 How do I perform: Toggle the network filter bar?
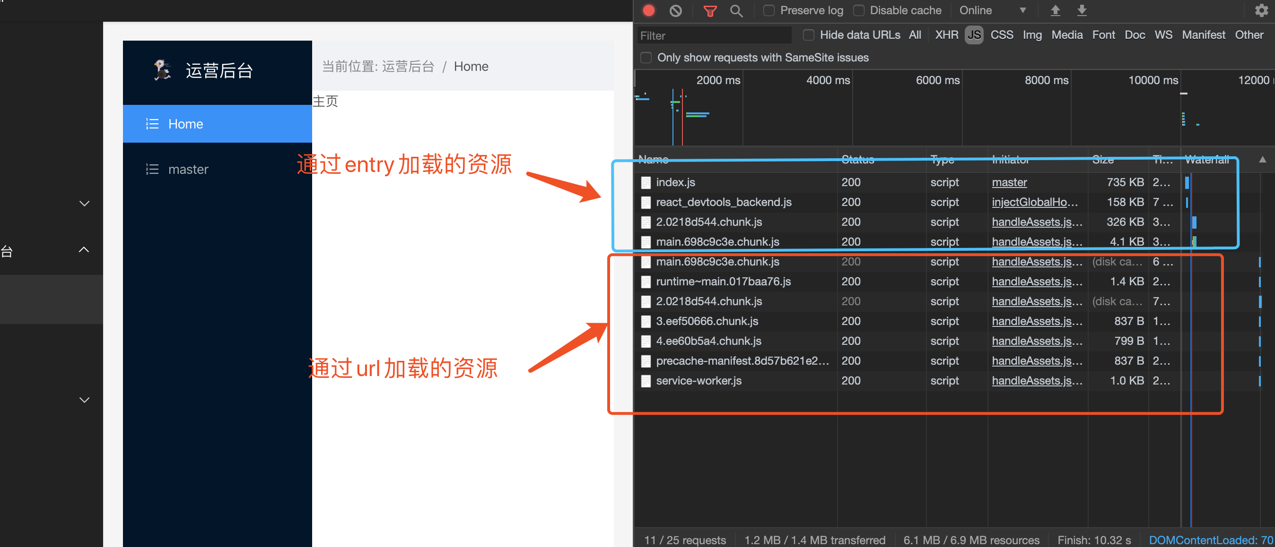click(710, 10)
